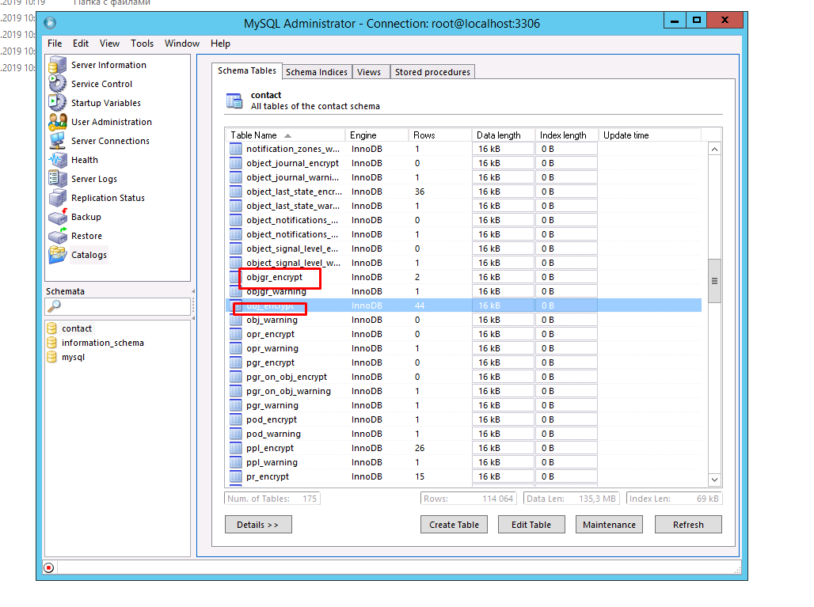Open the Help menu

[x=220, y=44]
